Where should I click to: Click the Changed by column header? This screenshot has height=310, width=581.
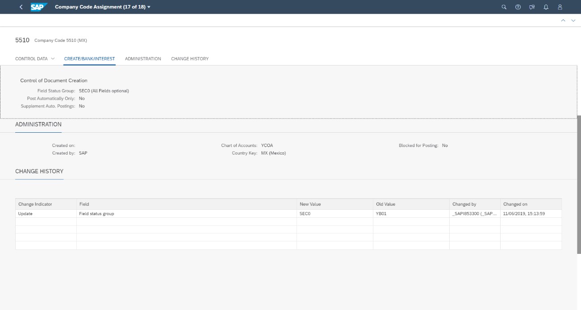464,204
